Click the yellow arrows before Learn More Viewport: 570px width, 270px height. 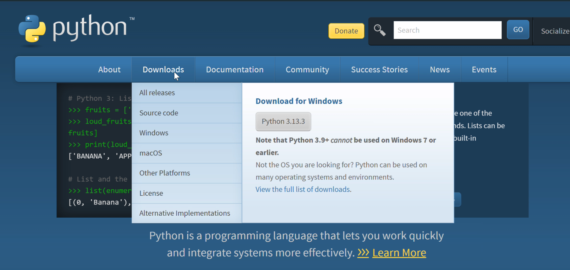coord(363,253)
